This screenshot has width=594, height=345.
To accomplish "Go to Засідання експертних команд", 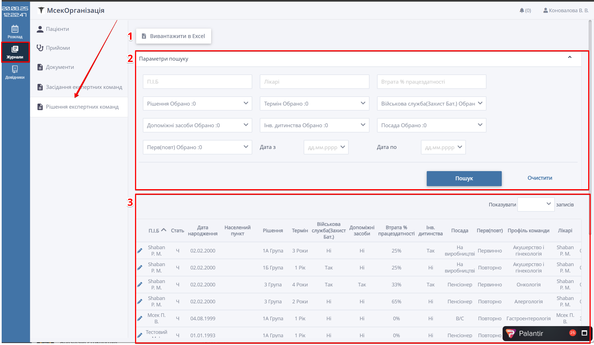I will (x=84, y=87).
